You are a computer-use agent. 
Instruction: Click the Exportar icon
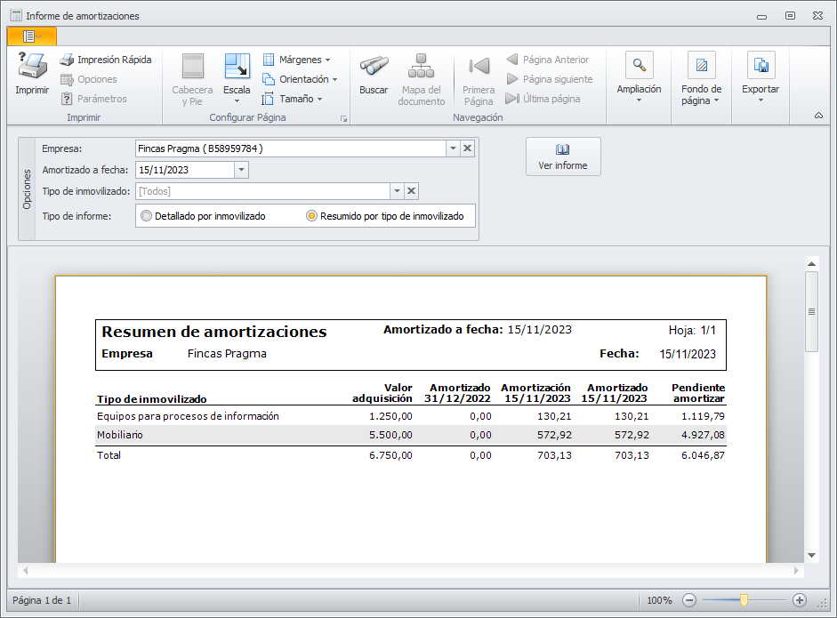click(761, 66)
